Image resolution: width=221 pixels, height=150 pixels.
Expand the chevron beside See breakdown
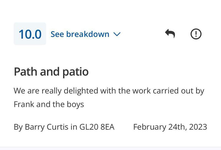point(117,34)
